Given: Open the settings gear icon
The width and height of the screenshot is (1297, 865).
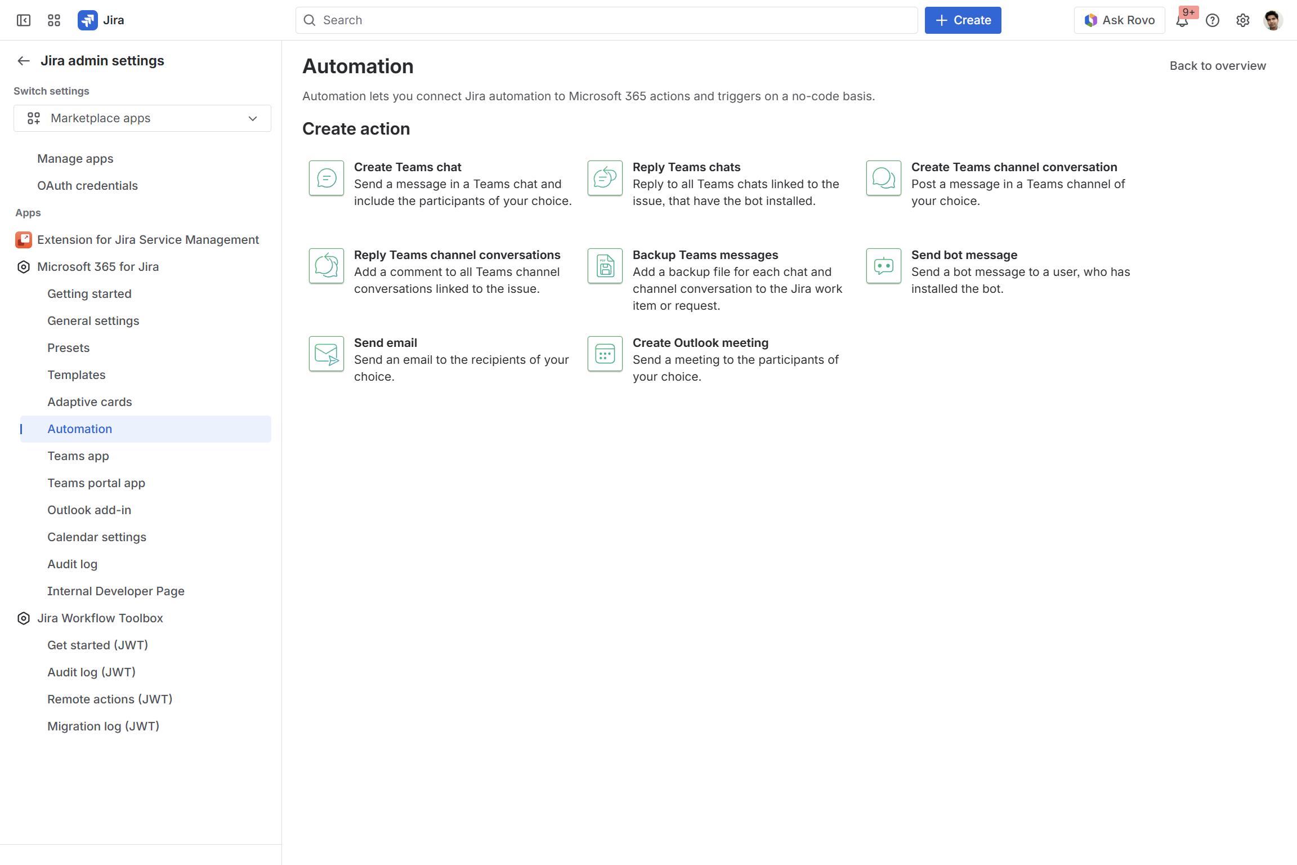Looking at the screenshot, I should click(x=1243, y=20).
